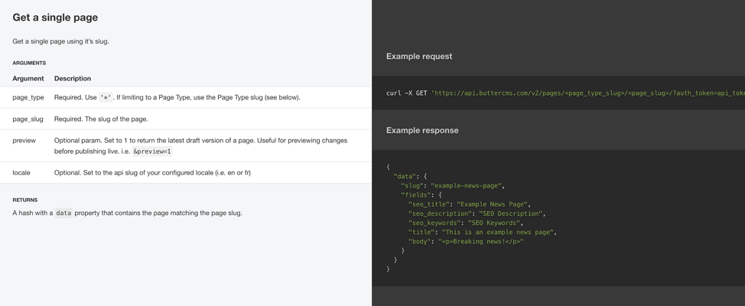Click the &preview=1 inline code snippet
The image size is (745, 306).
[152, 151]
